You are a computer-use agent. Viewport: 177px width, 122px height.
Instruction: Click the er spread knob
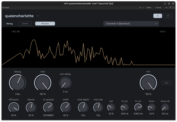48,107
